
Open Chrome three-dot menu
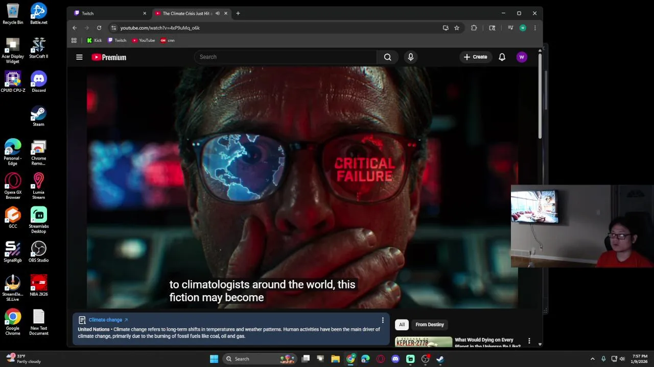pos(535,28)
